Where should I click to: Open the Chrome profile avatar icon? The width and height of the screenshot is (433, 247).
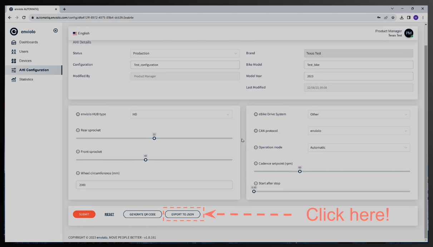tap(416, 17)
